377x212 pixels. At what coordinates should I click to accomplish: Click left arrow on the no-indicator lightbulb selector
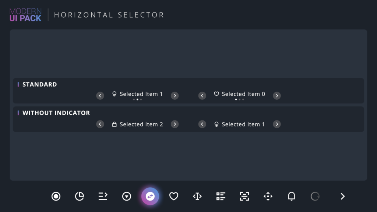[x=202, y=124]
